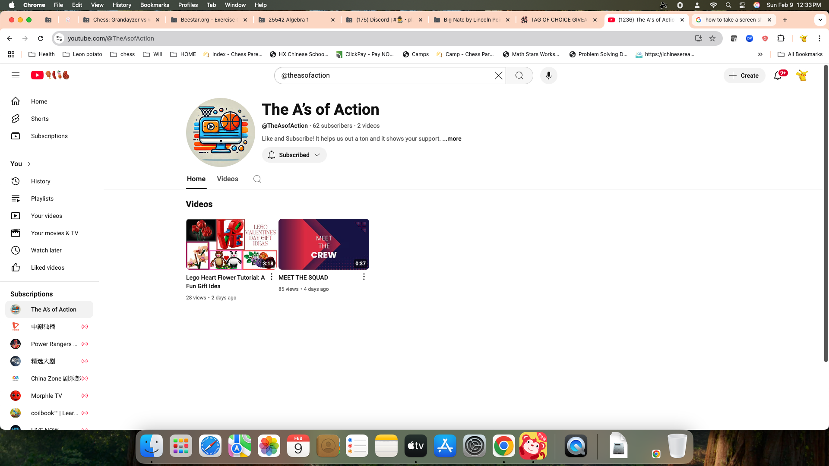Open Shorts in the sidebar
829x466 pixels.
(49, 119)
